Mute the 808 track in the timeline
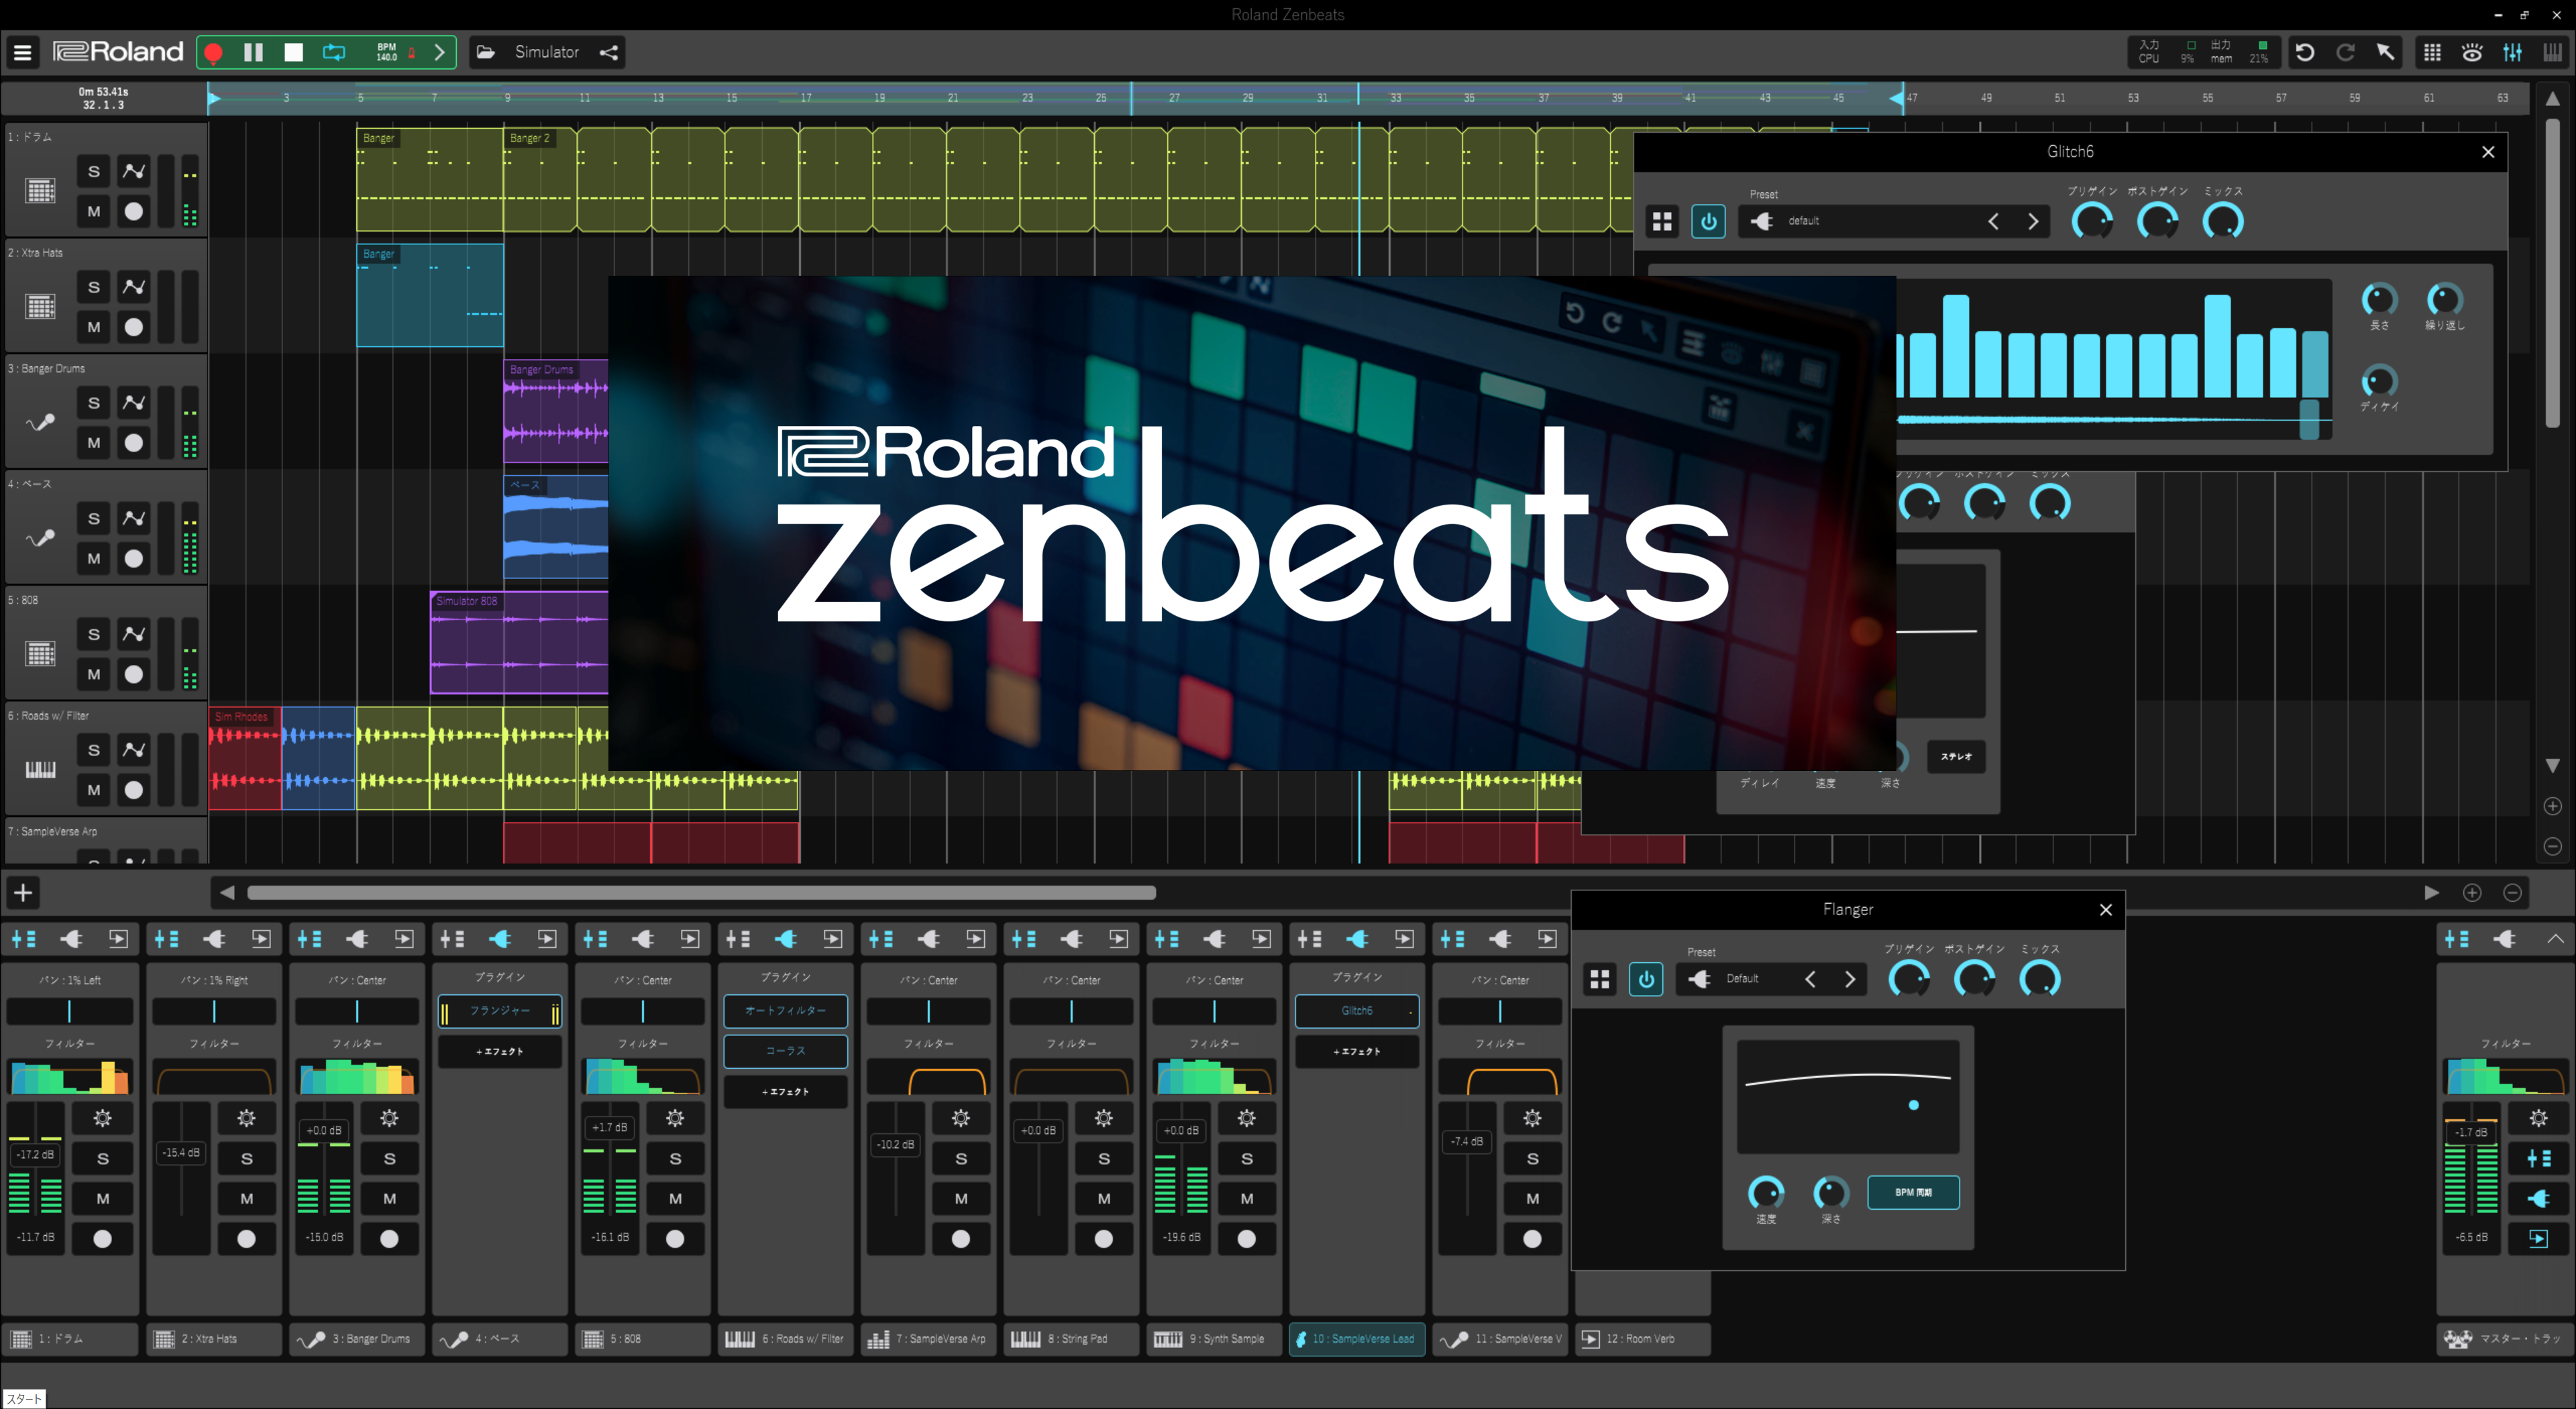The image size is (2576, 1409). click(94, 674)
